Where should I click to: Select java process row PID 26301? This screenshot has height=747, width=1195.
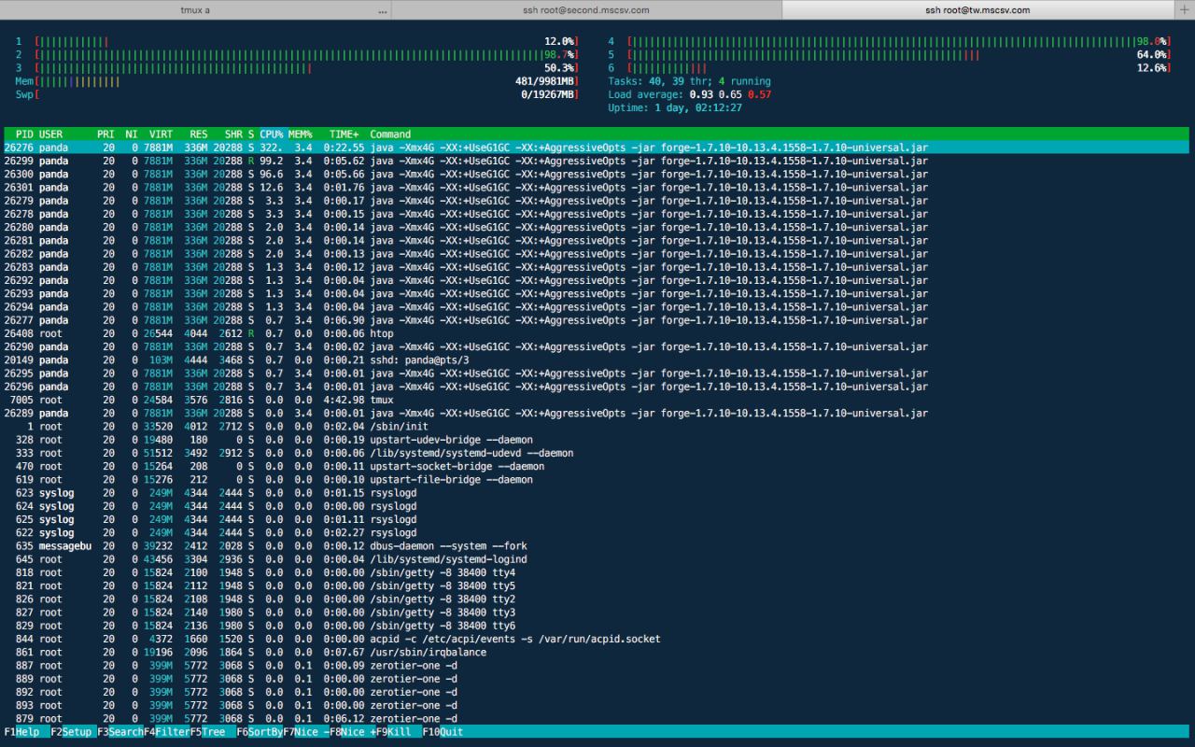[x=597, y=188]
